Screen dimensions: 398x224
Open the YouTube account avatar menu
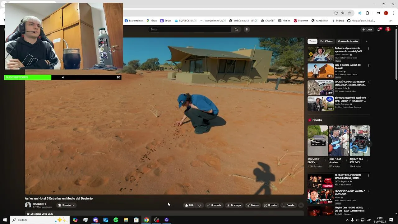coord(388,29)
